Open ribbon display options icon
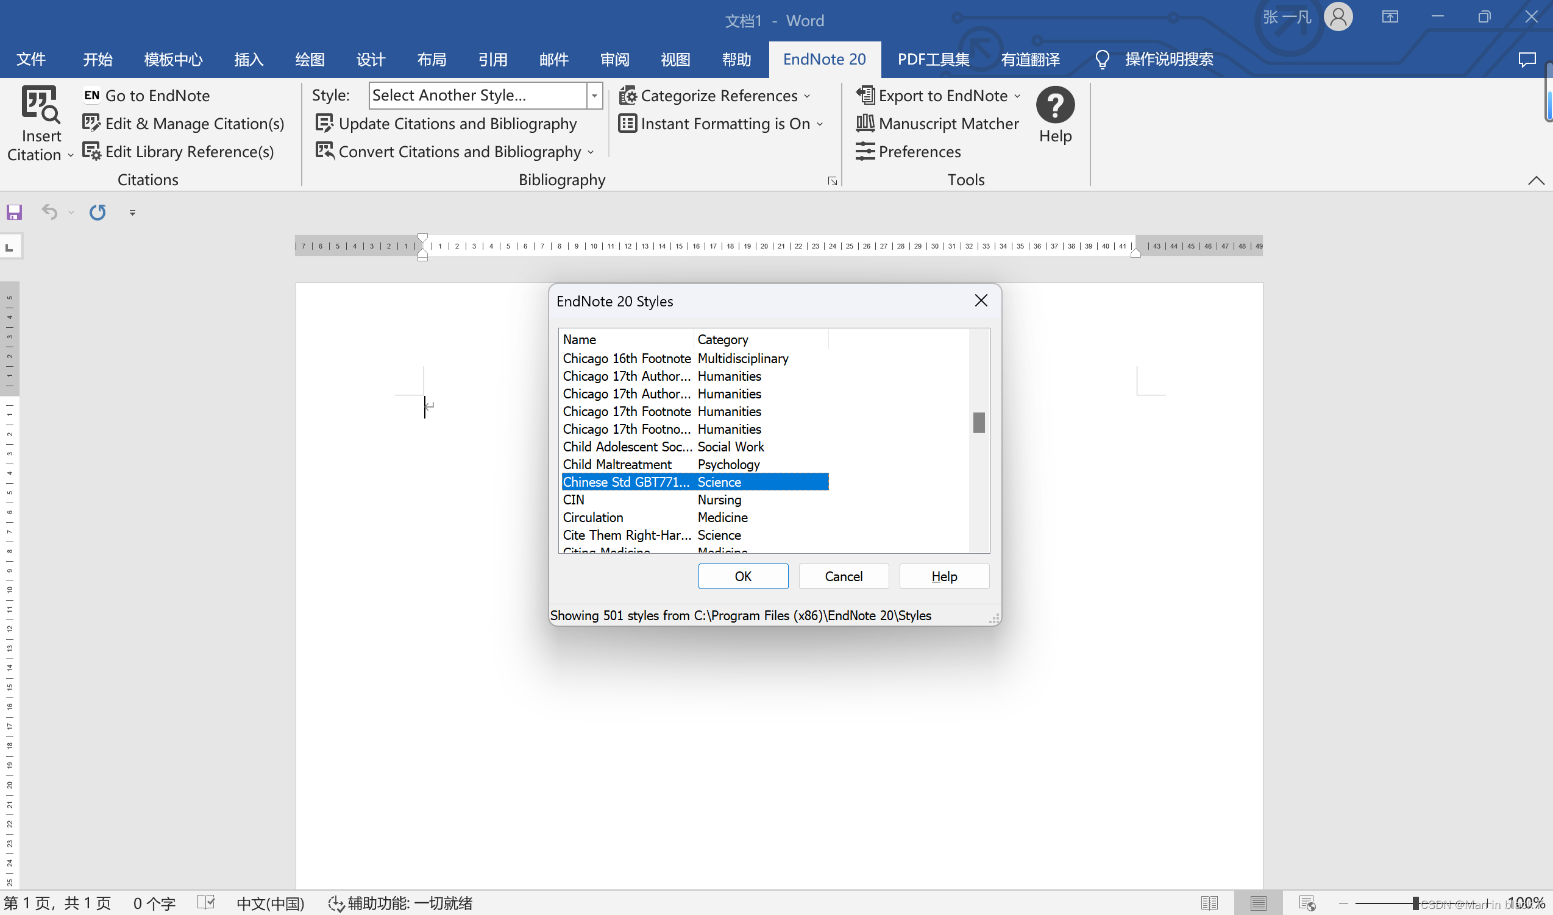The image size is (1553, 915). pos(1390,16)
